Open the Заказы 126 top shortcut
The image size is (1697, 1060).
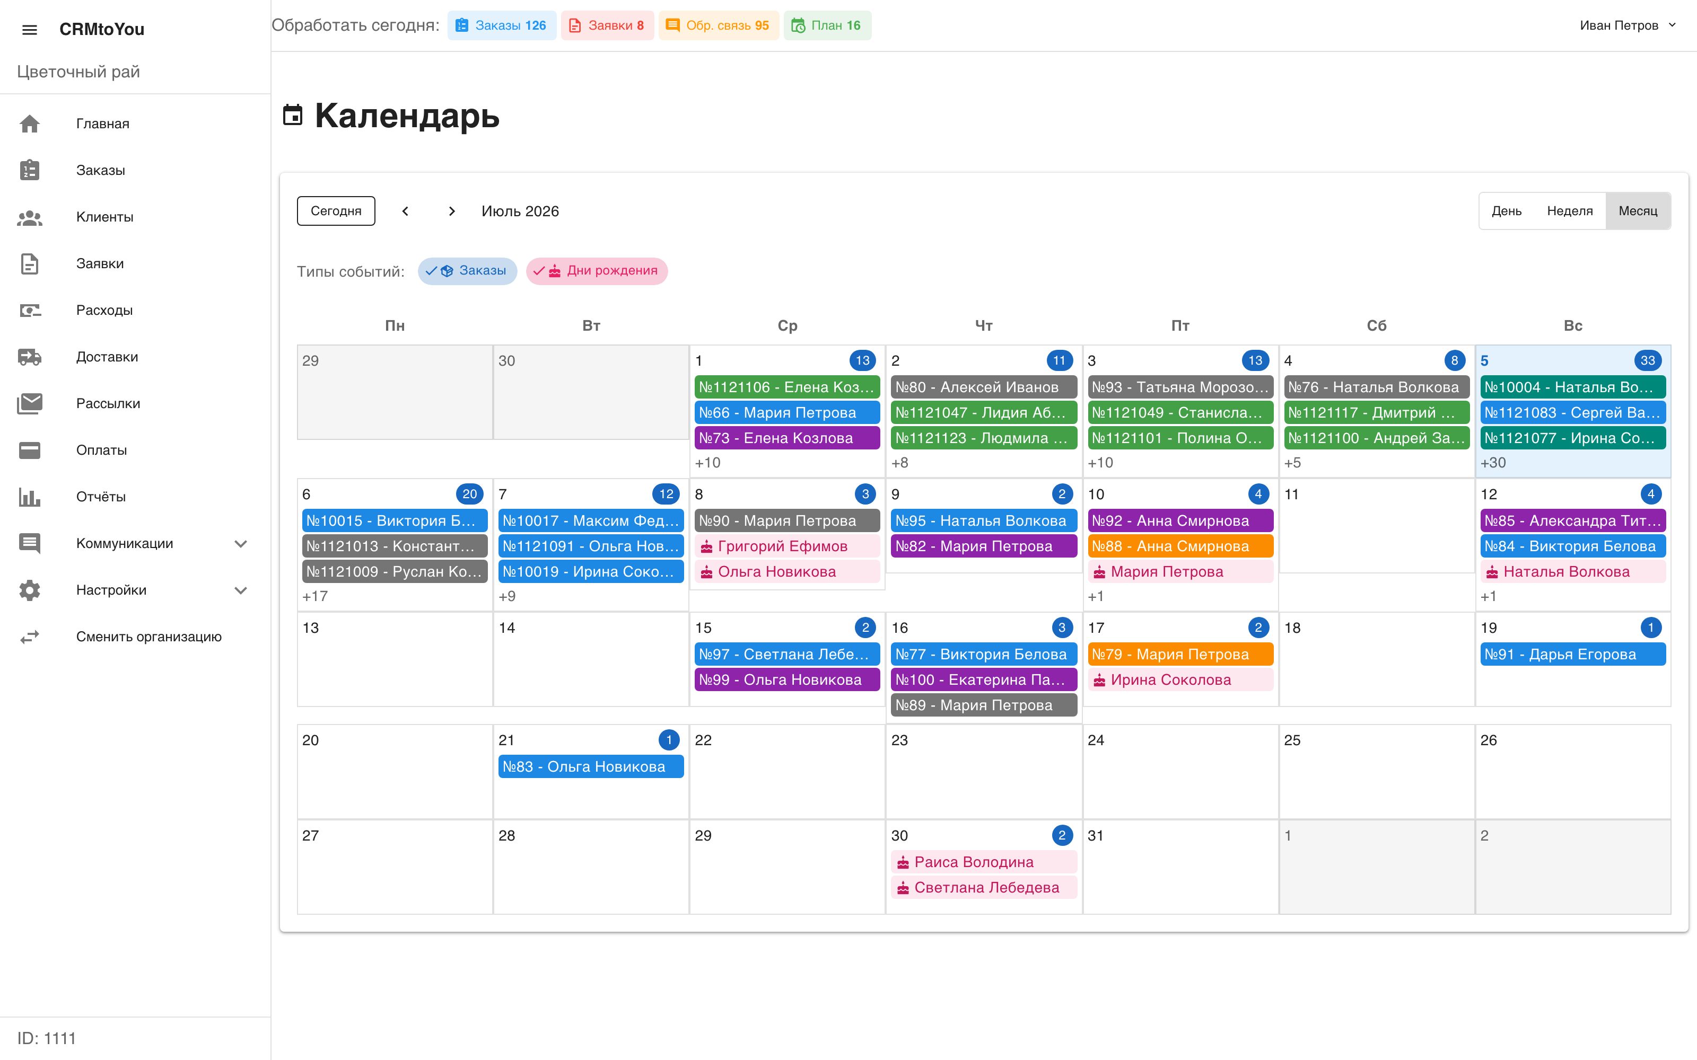click(501, 25)
